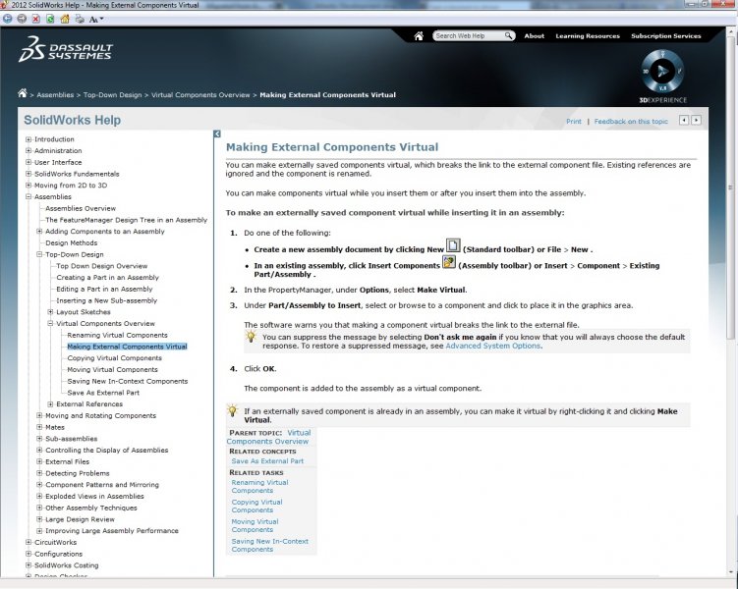Image resolution: width=738 pixels, height=589 pixels.
Task: Open related task Moving Virtual Components
Action: (255, 525)
